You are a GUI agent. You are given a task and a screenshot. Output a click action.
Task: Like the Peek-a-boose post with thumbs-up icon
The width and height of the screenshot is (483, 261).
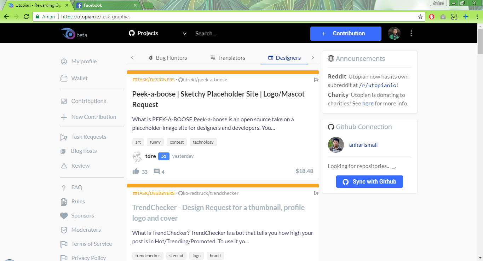pyautogui.click(x=136, y=171)
